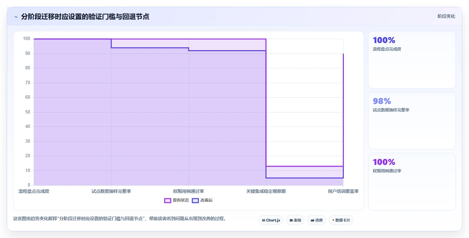Click the 98% value on the card

click(382, 101)
